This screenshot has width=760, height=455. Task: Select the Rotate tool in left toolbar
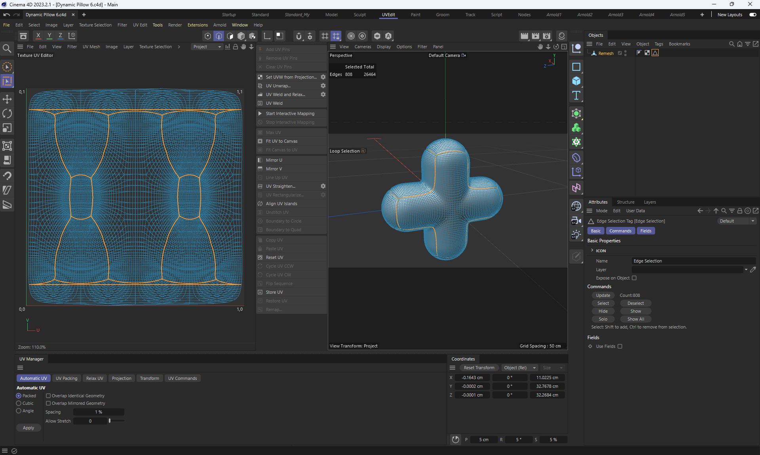[7, 113]
